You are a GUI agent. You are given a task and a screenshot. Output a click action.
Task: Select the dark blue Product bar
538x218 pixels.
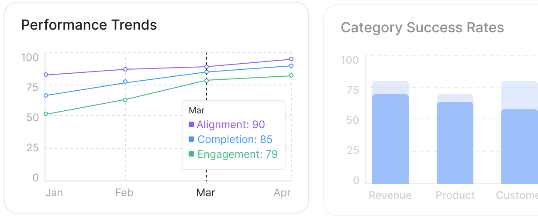point(455,143)
